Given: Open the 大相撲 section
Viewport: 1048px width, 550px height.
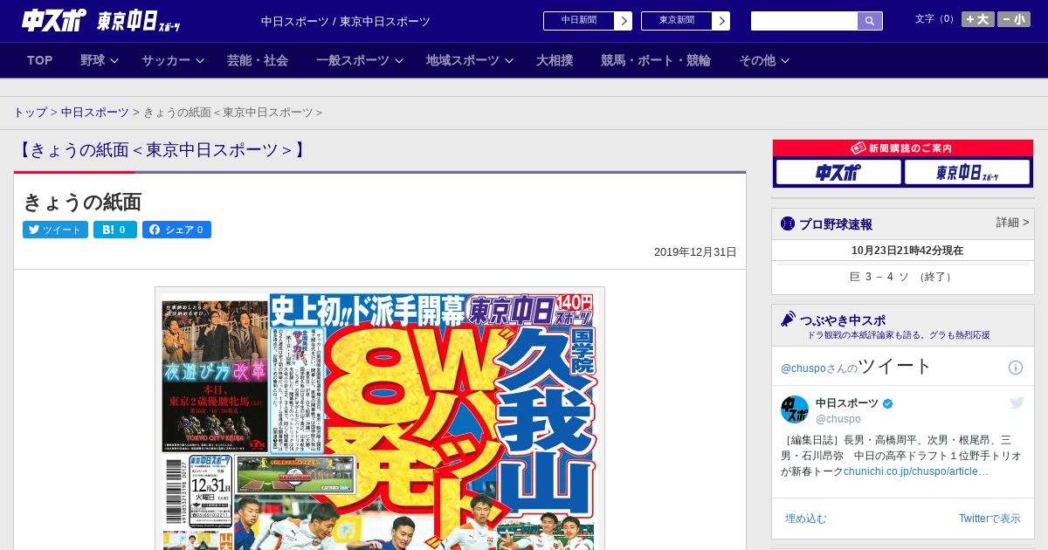Looking at the screenshot, I should (555, 60).
